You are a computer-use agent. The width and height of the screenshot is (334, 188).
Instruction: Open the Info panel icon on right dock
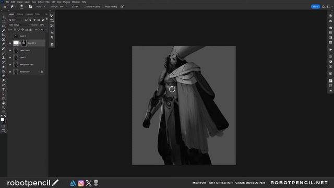point(330,66)
